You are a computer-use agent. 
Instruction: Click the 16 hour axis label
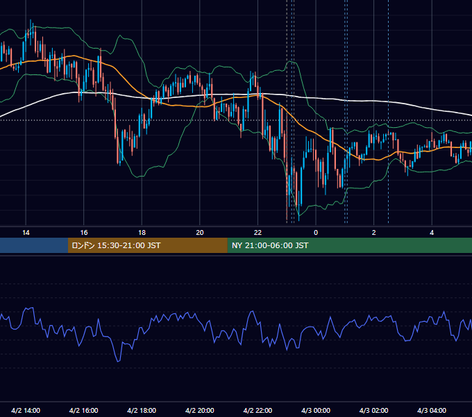coord(84,233)
